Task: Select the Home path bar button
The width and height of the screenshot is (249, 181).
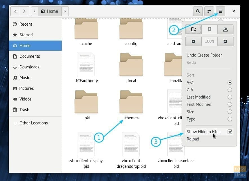Action: tap(50, 11)
